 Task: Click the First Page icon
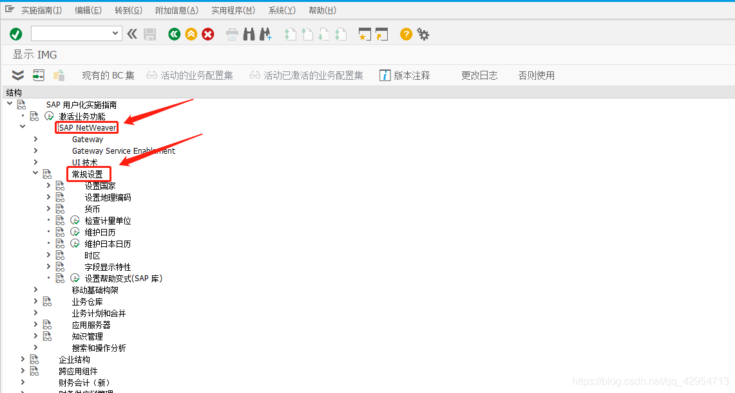290,34
